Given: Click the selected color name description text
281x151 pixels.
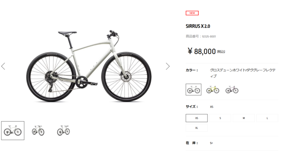Looking at the screenshot, I should coord(243,73).
